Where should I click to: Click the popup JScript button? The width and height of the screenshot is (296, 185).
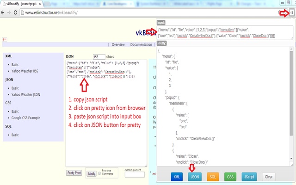click(249, 177)
